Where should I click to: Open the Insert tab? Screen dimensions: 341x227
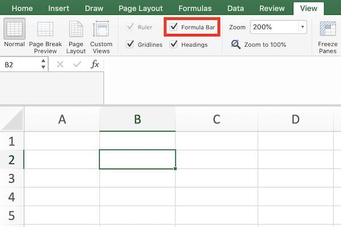coord(59,9)
